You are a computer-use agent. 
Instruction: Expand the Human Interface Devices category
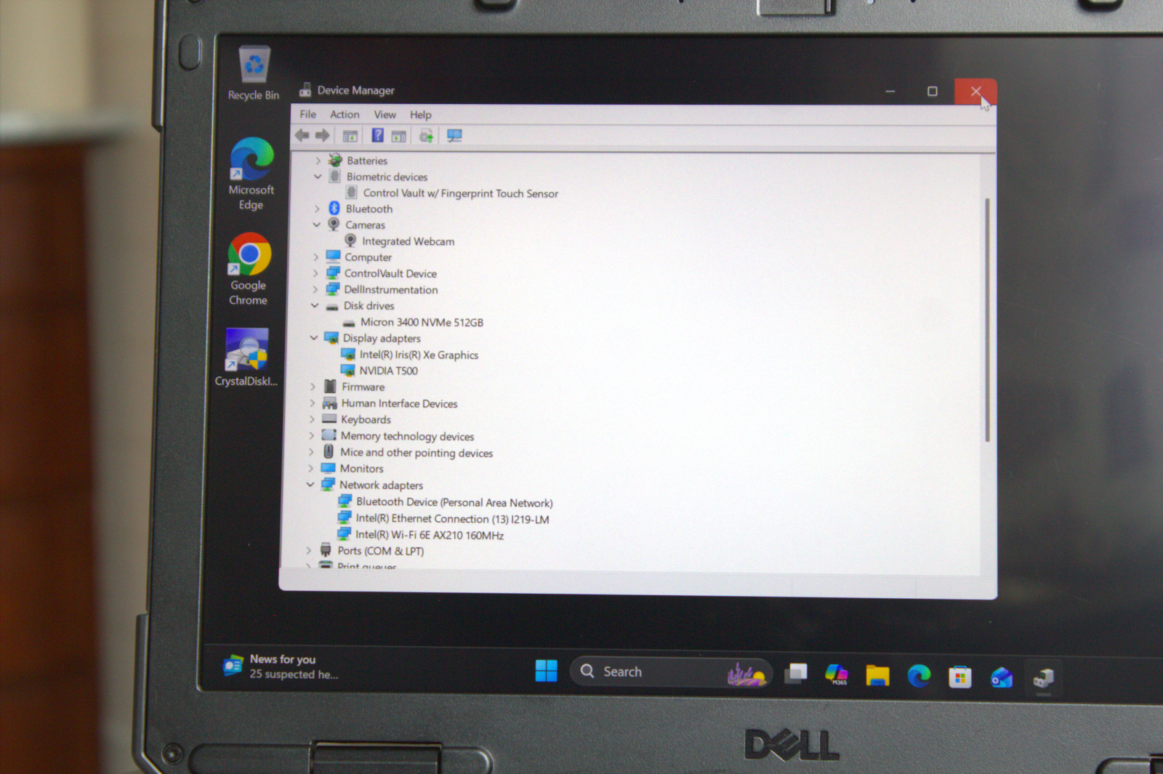tap(313, 403)
